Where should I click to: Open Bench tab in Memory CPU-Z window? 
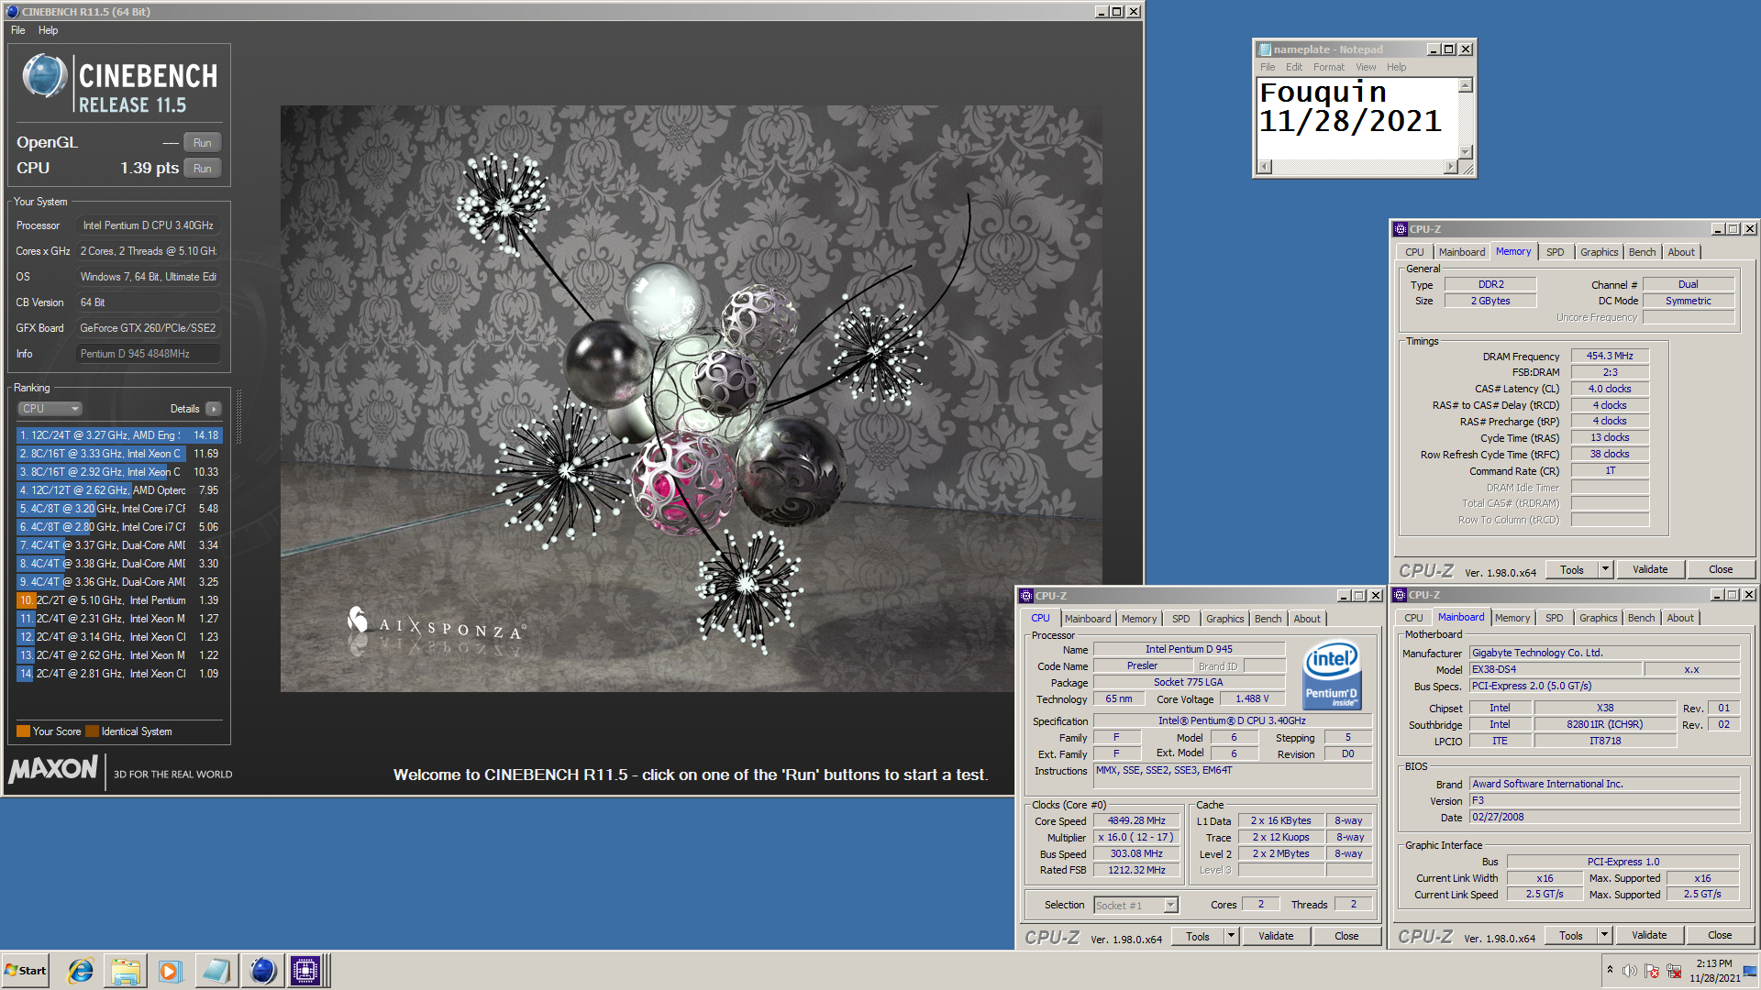pyautogui.click(x=1642, y=252)
